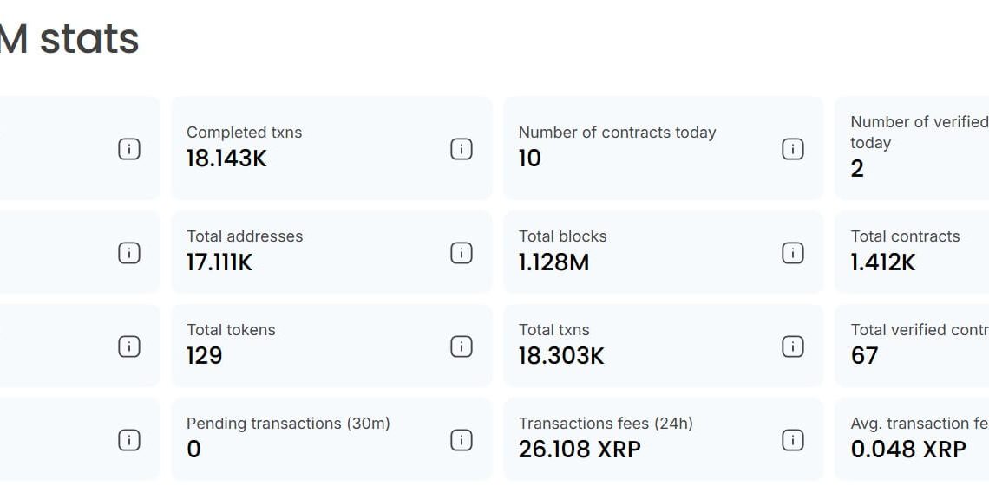989x492 pixels.
Task: Click info icon on cut-off card left of Pending transactions
Action: tap(129, 440)
